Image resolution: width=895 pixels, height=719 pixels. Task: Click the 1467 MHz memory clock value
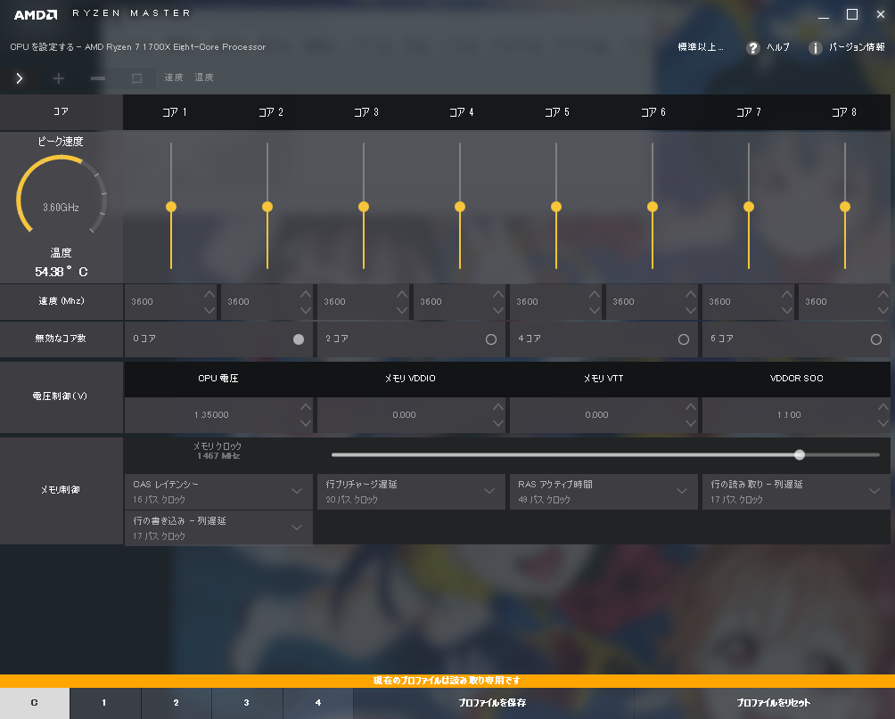pyautogui.click(x=218, y=456)
